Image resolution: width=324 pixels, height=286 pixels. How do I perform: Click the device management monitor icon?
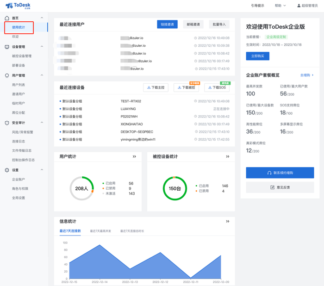pos(7,47)
